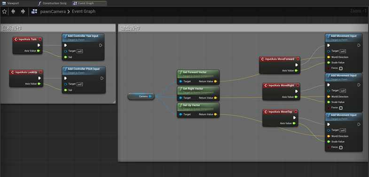The image size is (369, 177).
Task: Click the Val pin on Add Controller Pitch Input
Action: tap(66, 90)
